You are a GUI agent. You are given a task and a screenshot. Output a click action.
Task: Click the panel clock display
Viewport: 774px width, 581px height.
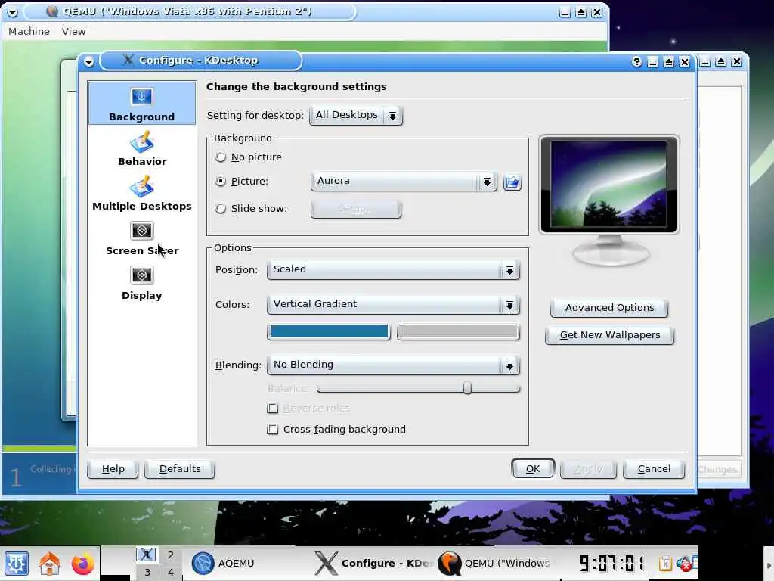tap(612, 563)
